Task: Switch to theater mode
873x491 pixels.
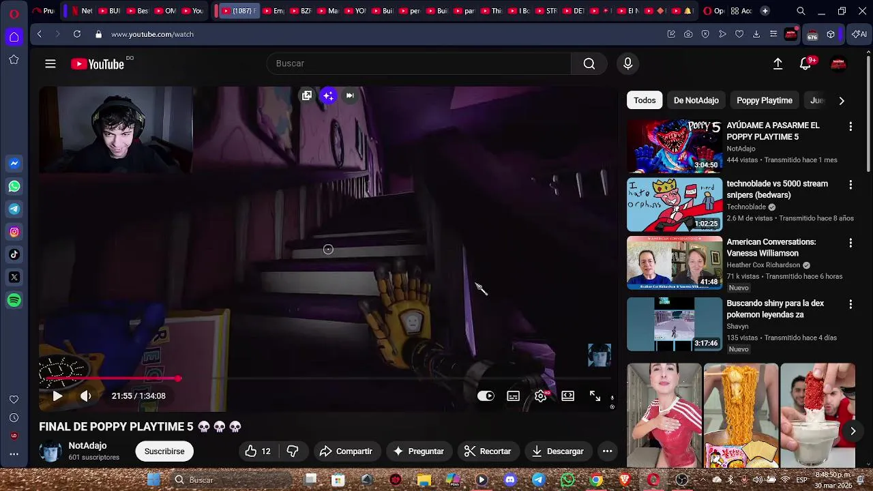Action: click(x=567, y=396)
